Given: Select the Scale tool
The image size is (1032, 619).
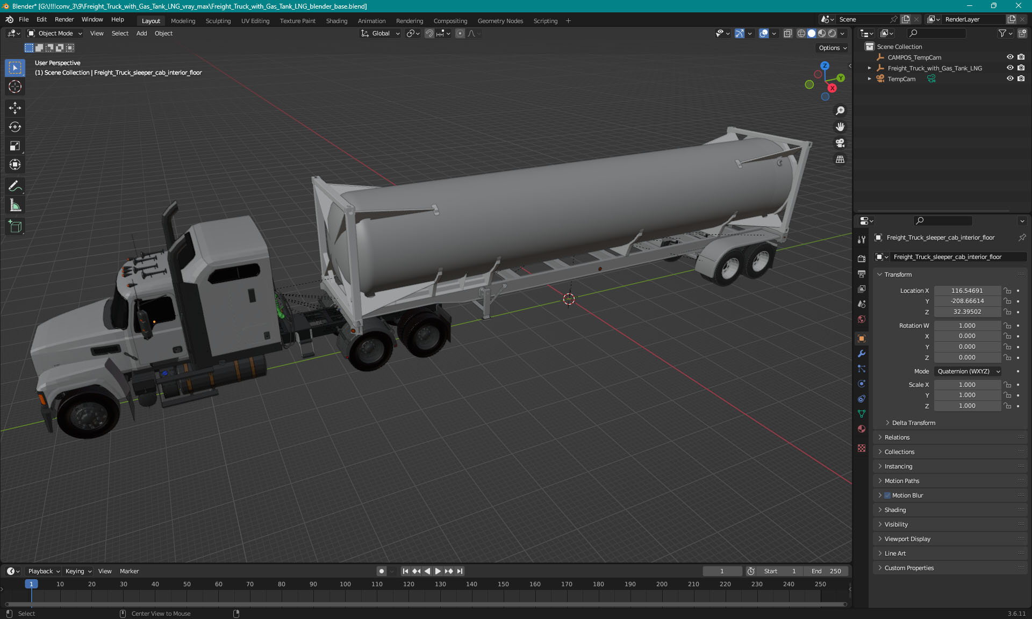Looking at the screenshot, I should click(15, 146).
